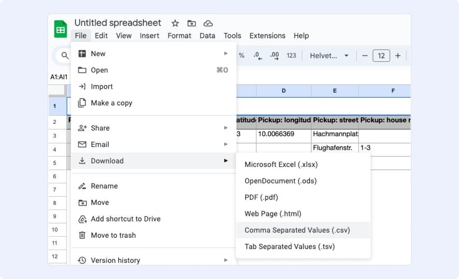Choose Import from the File menu

coord(154,86)
